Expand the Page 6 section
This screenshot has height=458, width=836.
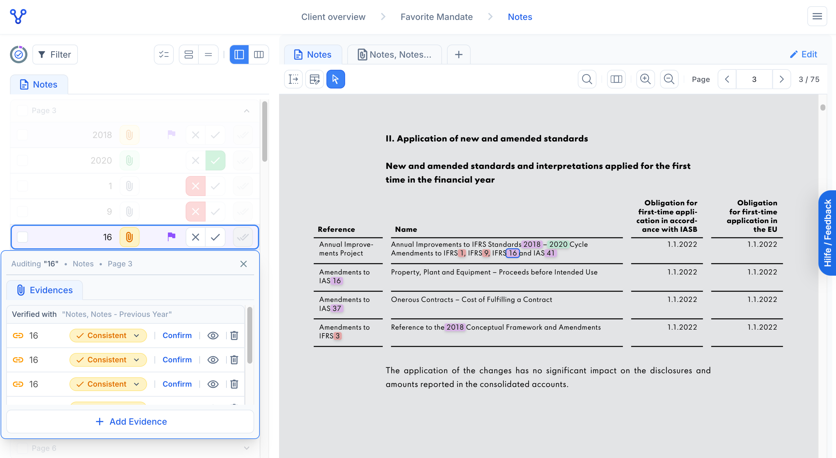pyautogui.click(x=246, y=448)
